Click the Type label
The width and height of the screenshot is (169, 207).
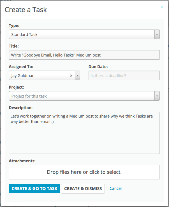tap(14, 26)
